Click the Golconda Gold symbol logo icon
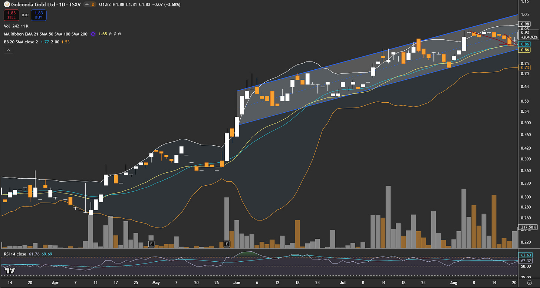Screen dimensions: 540x288 [x=7, y=5]
